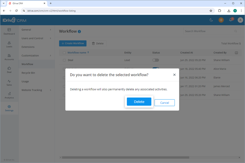This screenshot has width=245, height=163.
Task: Toggle dark mode with the moon icon
Action: click(211, 20)
